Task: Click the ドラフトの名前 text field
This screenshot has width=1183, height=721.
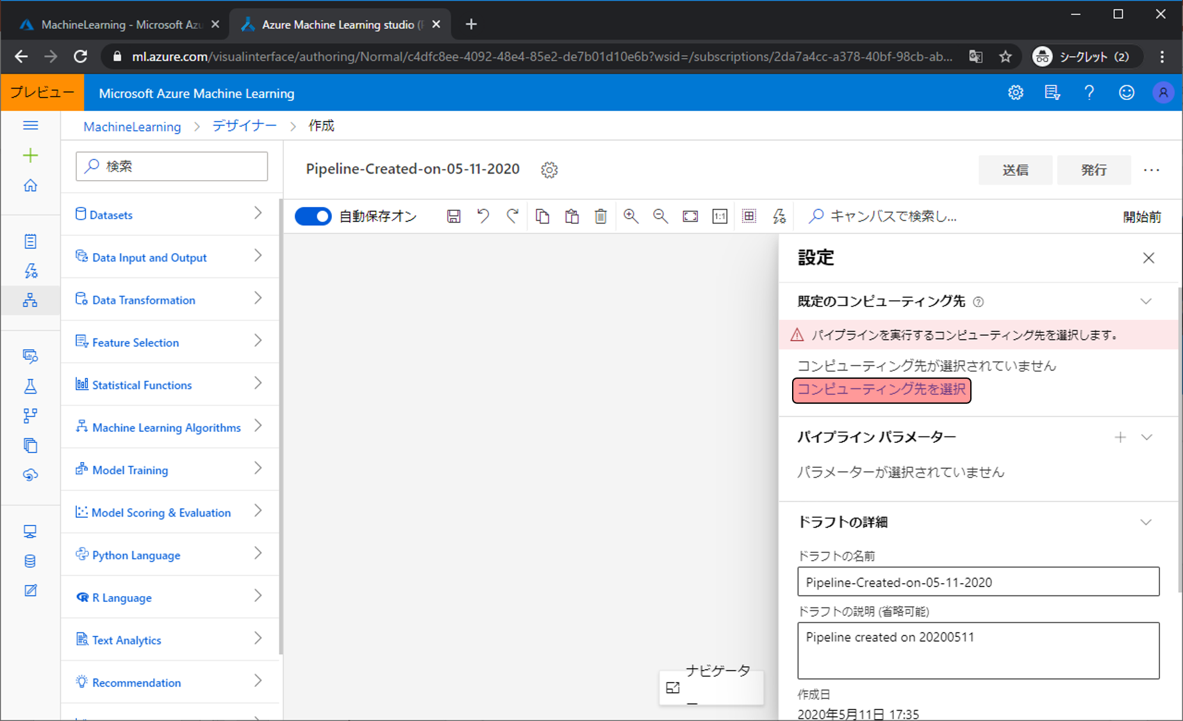Action: point(978,582)
